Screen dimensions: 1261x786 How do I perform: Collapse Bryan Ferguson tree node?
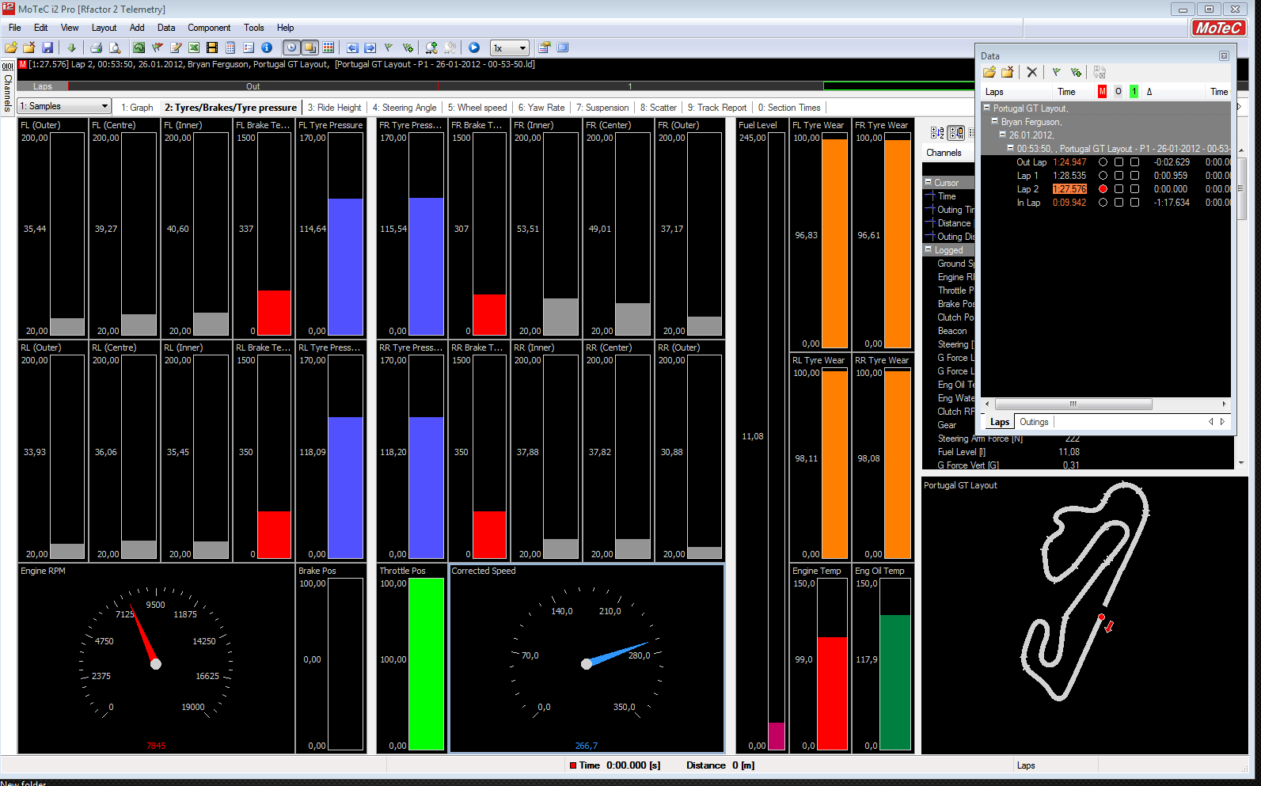click(x=995, y=121)
